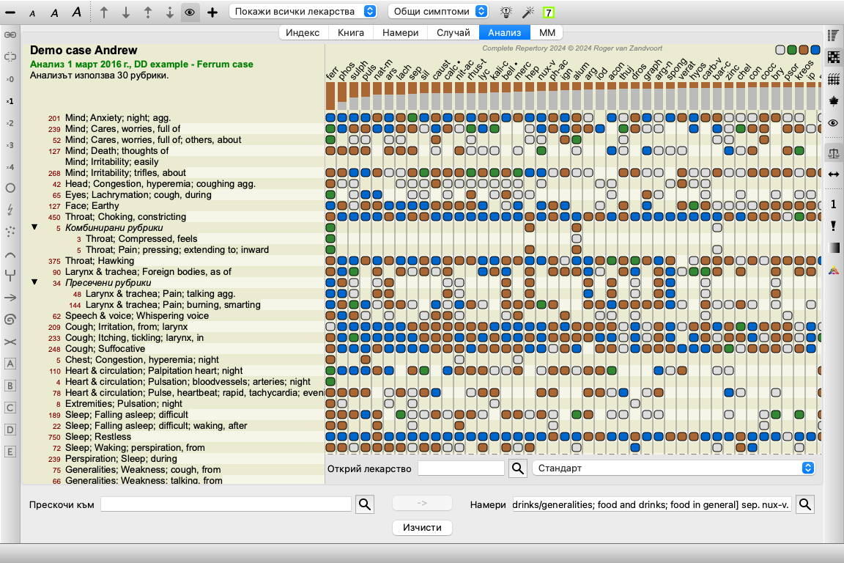The width and height of the screenshot is (844, 563).
Task: Click the plus icon in top toolbar
Action: point(212,12)
